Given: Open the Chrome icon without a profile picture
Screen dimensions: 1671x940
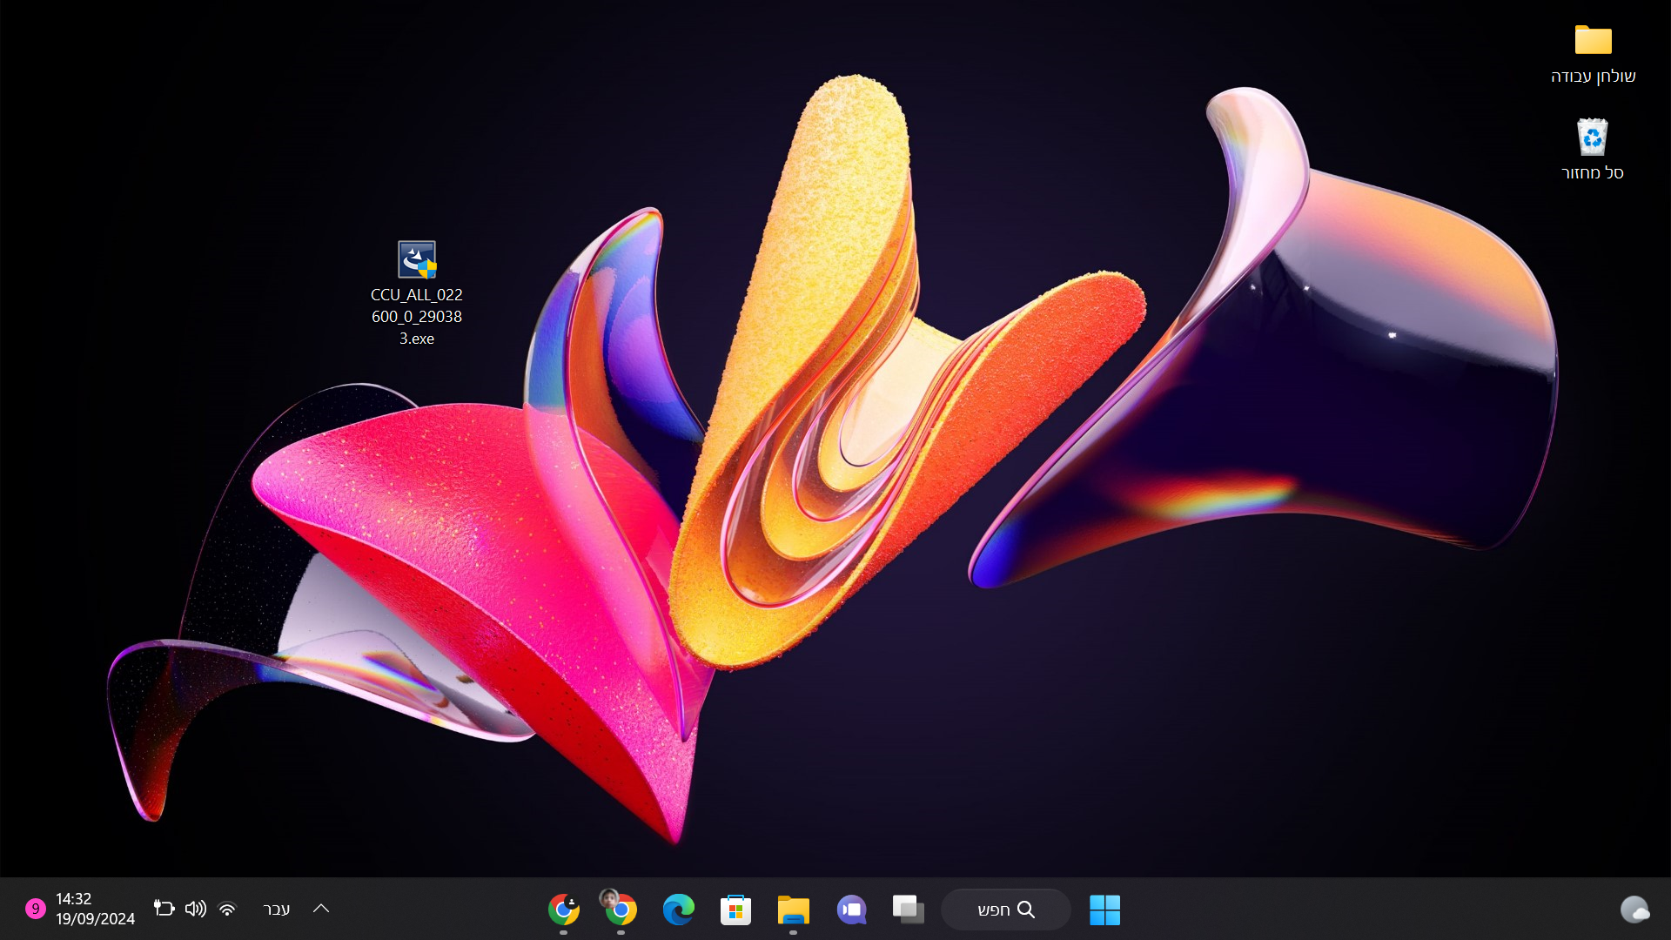Looking at the screenshot, I should (563, 910).
